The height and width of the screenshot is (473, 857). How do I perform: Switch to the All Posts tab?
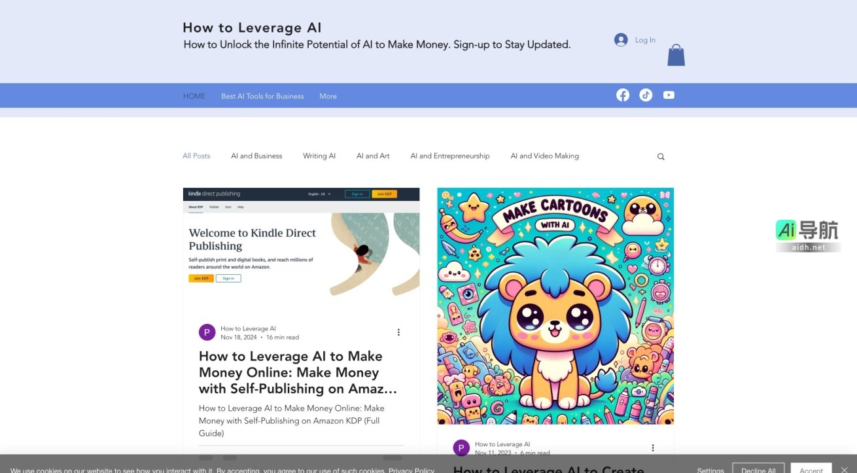click(196, 156)
